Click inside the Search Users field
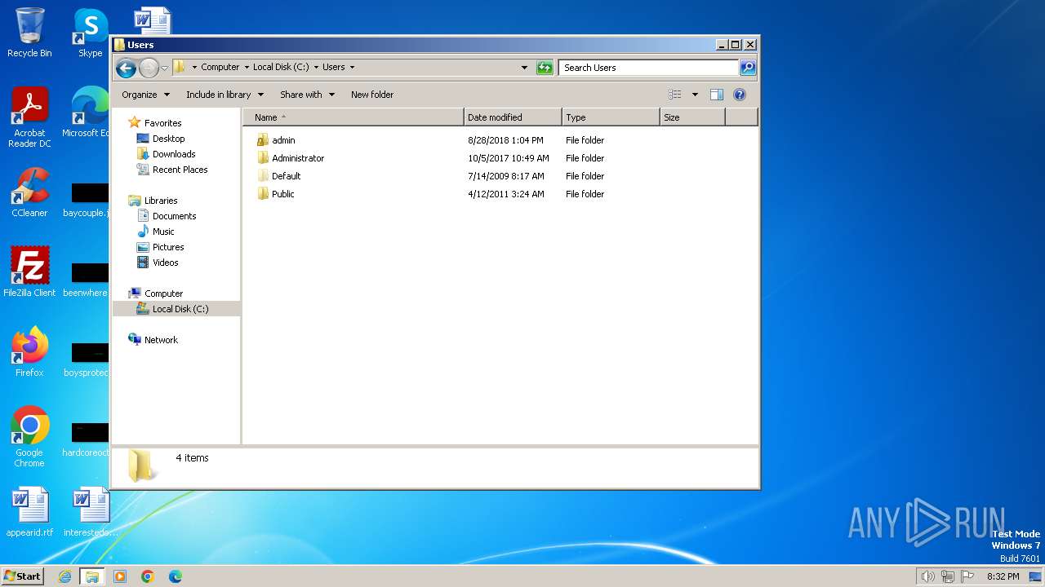 [649, 68]
